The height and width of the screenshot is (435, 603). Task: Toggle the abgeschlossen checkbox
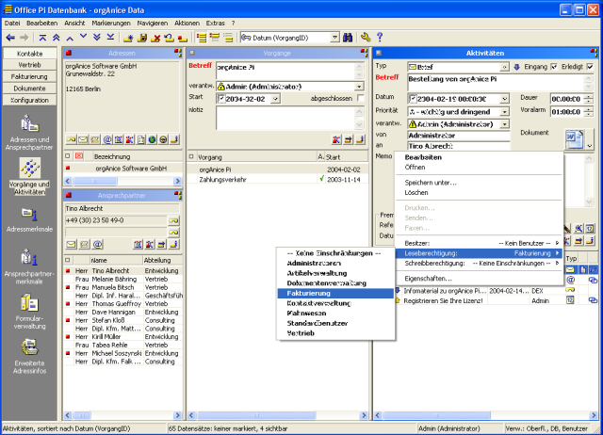click(360, 98)
